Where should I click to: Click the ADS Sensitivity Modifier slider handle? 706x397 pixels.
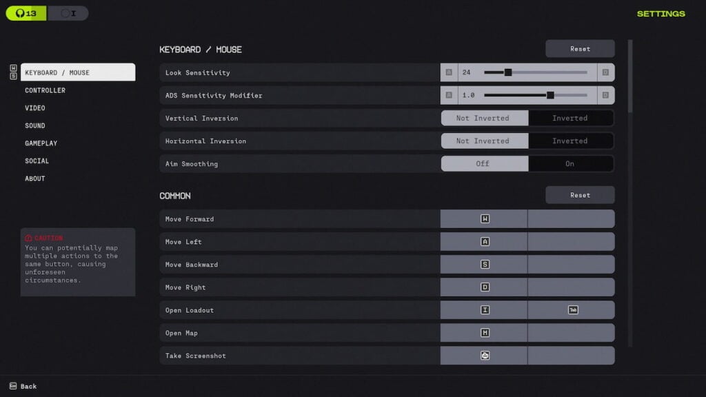(x=550, y=95)
